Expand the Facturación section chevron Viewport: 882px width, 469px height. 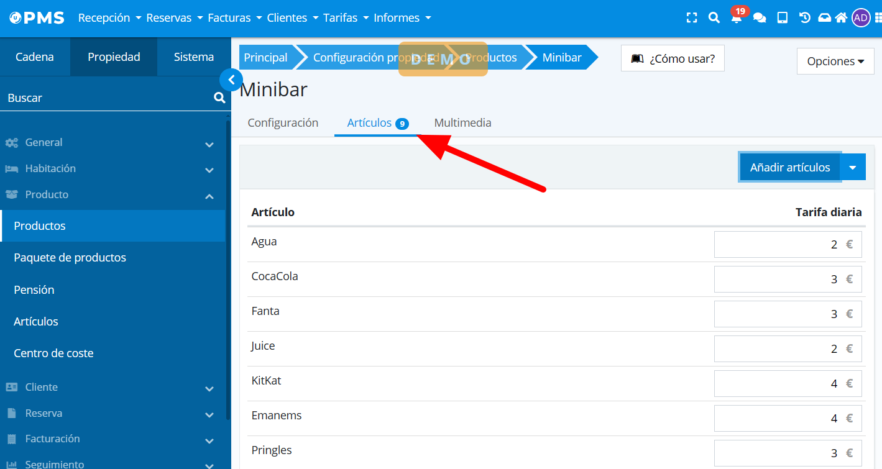209,440
